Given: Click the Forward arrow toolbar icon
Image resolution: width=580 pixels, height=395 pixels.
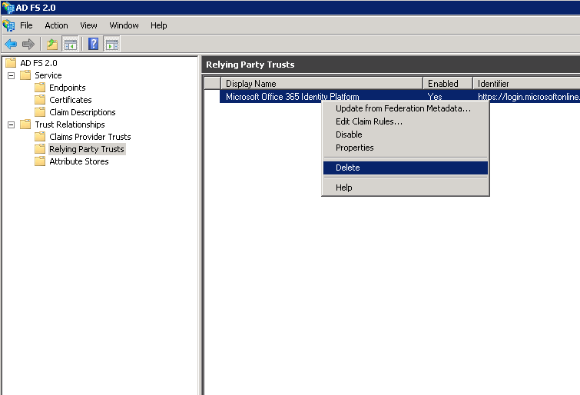Looking at the screenshot, I should pyautogui.click(x=28, y=45).
